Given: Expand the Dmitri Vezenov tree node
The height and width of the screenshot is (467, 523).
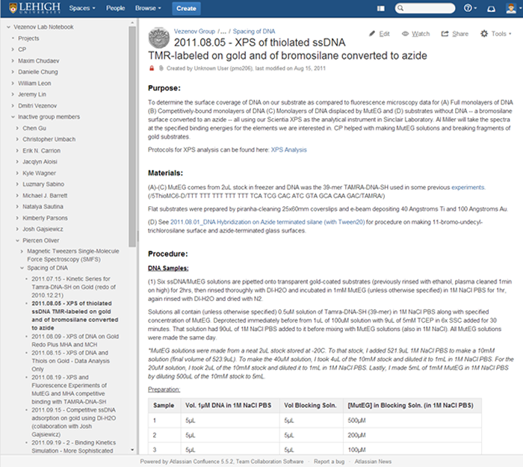Looking at the screenshot, I should coord(13,106).
